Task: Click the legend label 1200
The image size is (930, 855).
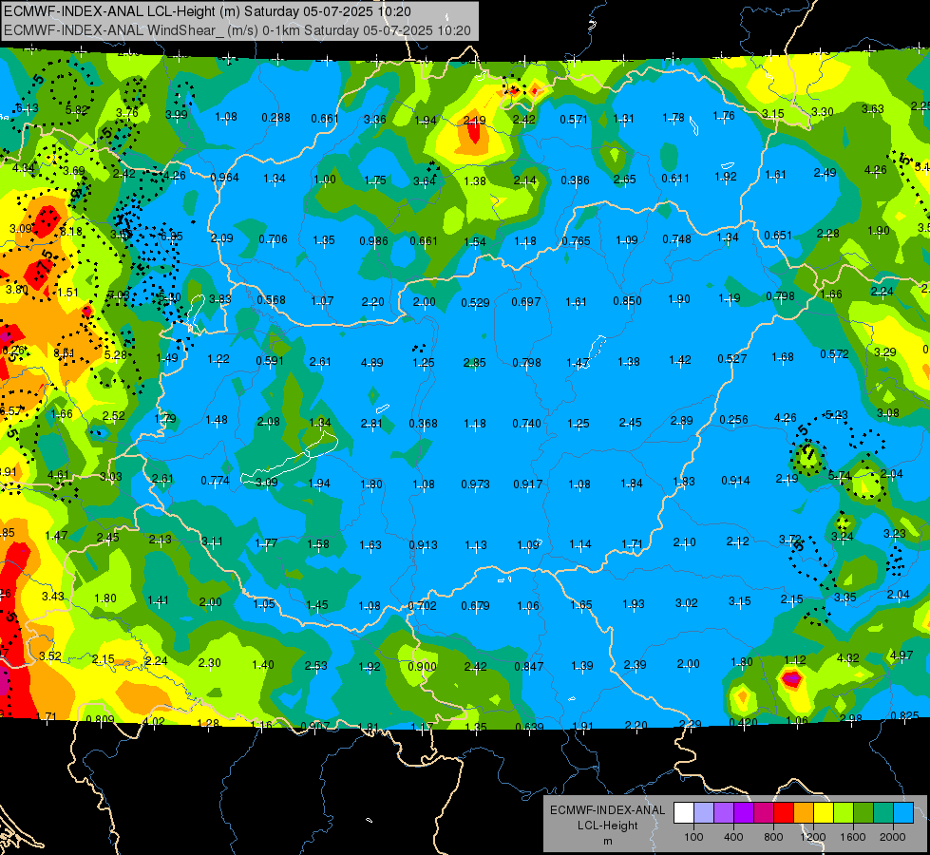Action: tap(813, 837)
